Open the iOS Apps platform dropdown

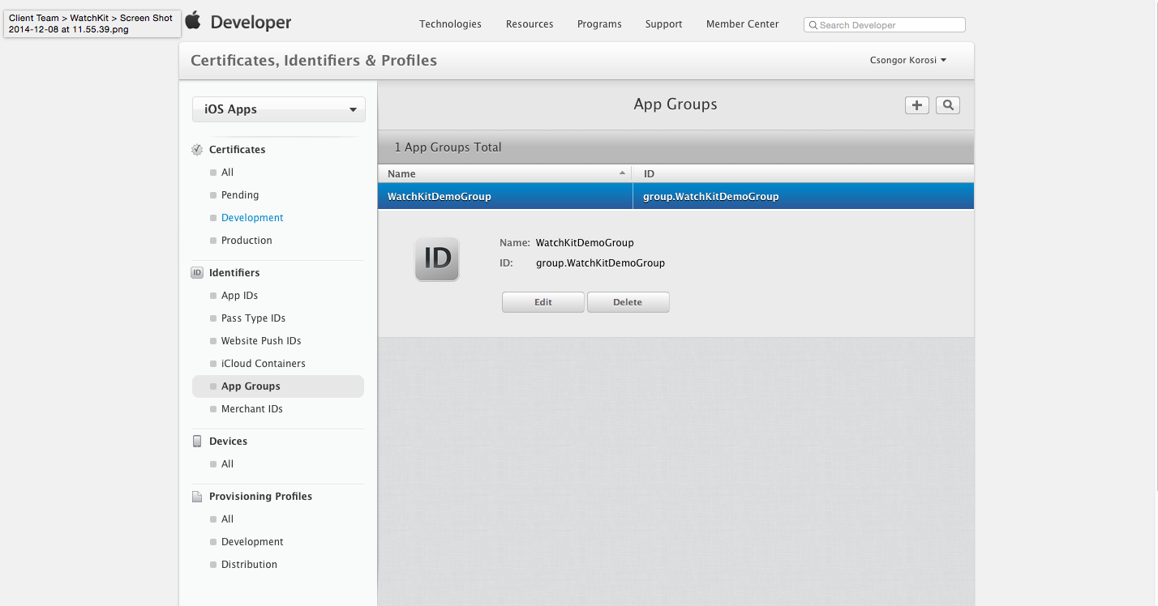pyautogui.click(x=278, y=109)
